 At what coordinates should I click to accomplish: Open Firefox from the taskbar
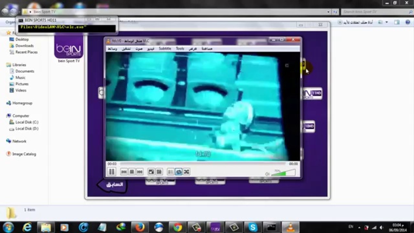140,227
